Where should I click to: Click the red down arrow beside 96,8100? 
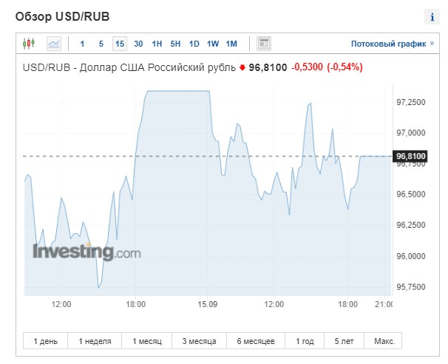coord(242,68)
